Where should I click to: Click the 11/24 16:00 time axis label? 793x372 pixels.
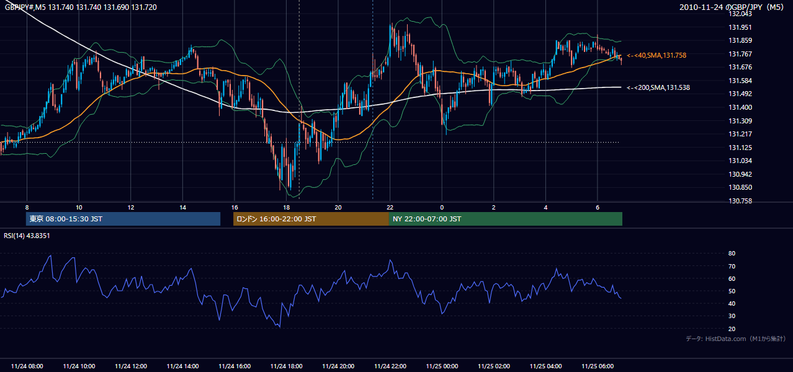235,366
